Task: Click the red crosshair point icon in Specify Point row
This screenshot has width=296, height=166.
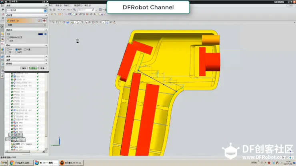Action: (44, 20)
